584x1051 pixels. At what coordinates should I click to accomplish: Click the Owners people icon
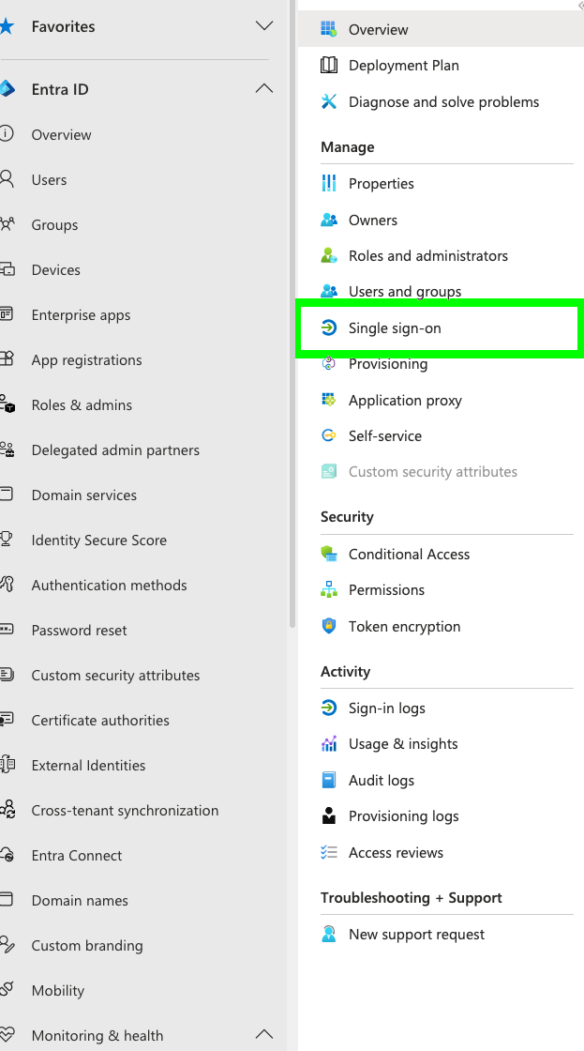pos(328,220)
